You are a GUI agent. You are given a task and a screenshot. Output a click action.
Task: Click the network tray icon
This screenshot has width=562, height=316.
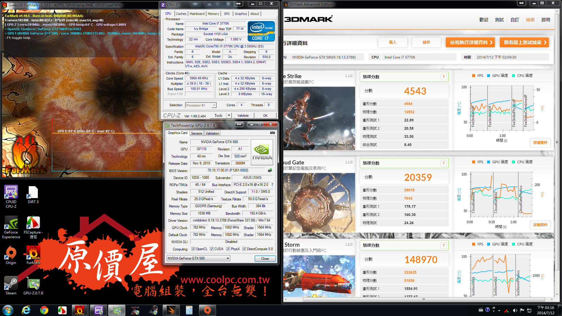(529, 310)
